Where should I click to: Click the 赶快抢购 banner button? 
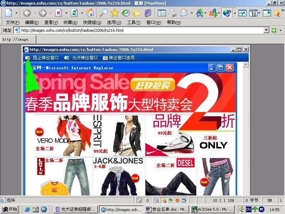pos(153,85)
